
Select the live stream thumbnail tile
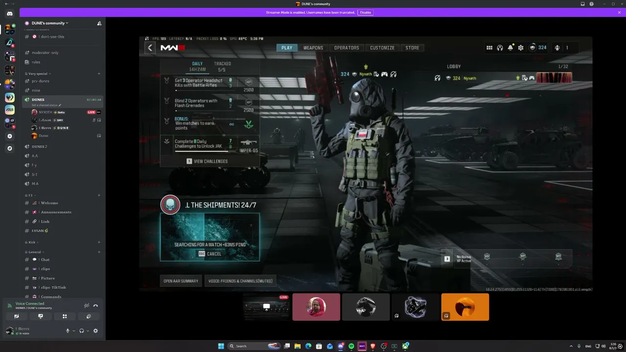pos(267,307)
